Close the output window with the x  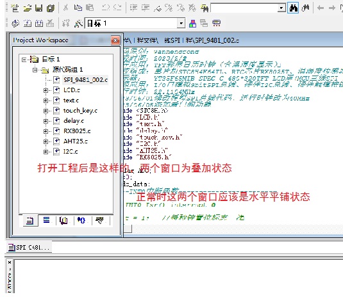(x=10, y=262)
